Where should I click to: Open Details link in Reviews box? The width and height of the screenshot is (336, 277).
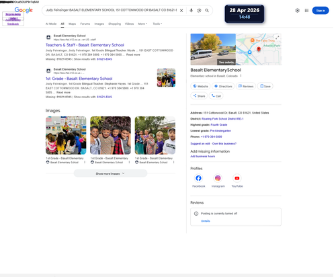206,221
